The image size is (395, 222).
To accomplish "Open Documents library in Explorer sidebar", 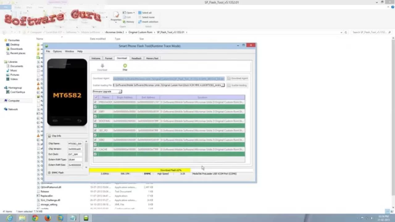I will [x=15, y=66].
